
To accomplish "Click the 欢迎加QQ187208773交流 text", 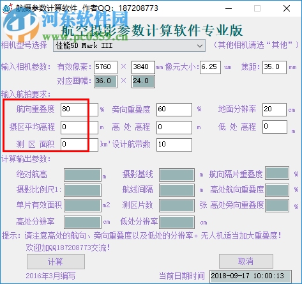I will tap(68, 248).
